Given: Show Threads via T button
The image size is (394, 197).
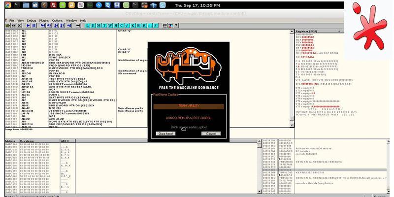Looking at the screenshot, I should pos(104,26).
